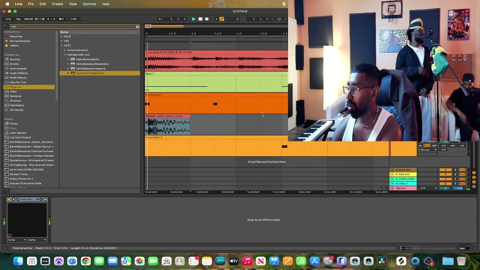Open the File menu

click(x=31, y=4)
